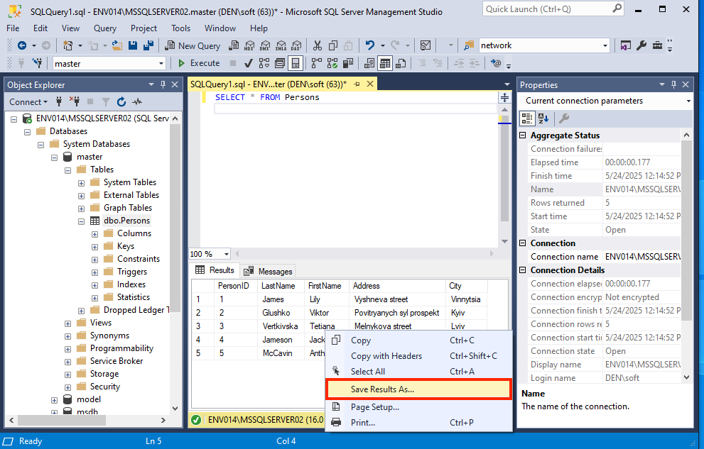Open a new XMLA query
The height and width of the screenshot is (449, 704).
click(x=281, y=45)
